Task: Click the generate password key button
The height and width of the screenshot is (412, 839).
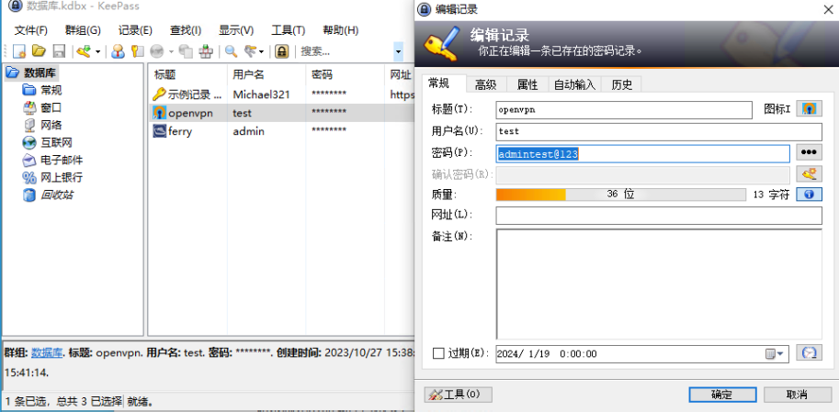Action: point(809,173)
